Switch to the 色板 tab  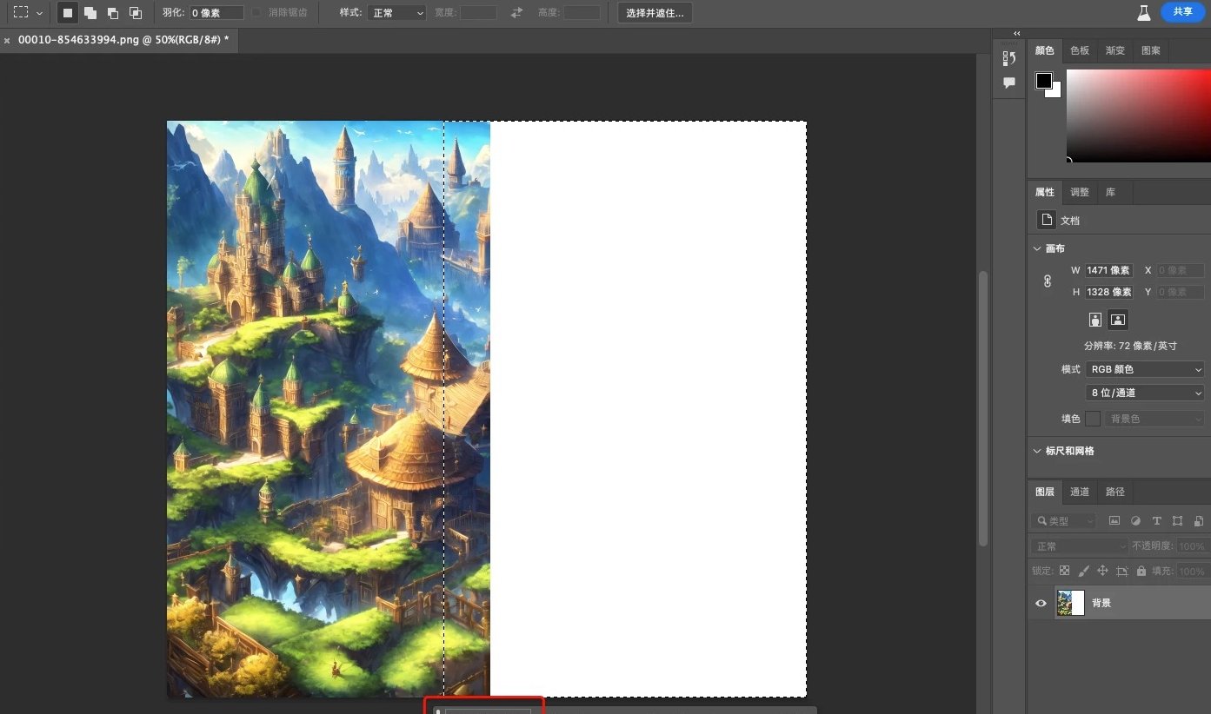pyautogui.click(x=1080, y=50)
